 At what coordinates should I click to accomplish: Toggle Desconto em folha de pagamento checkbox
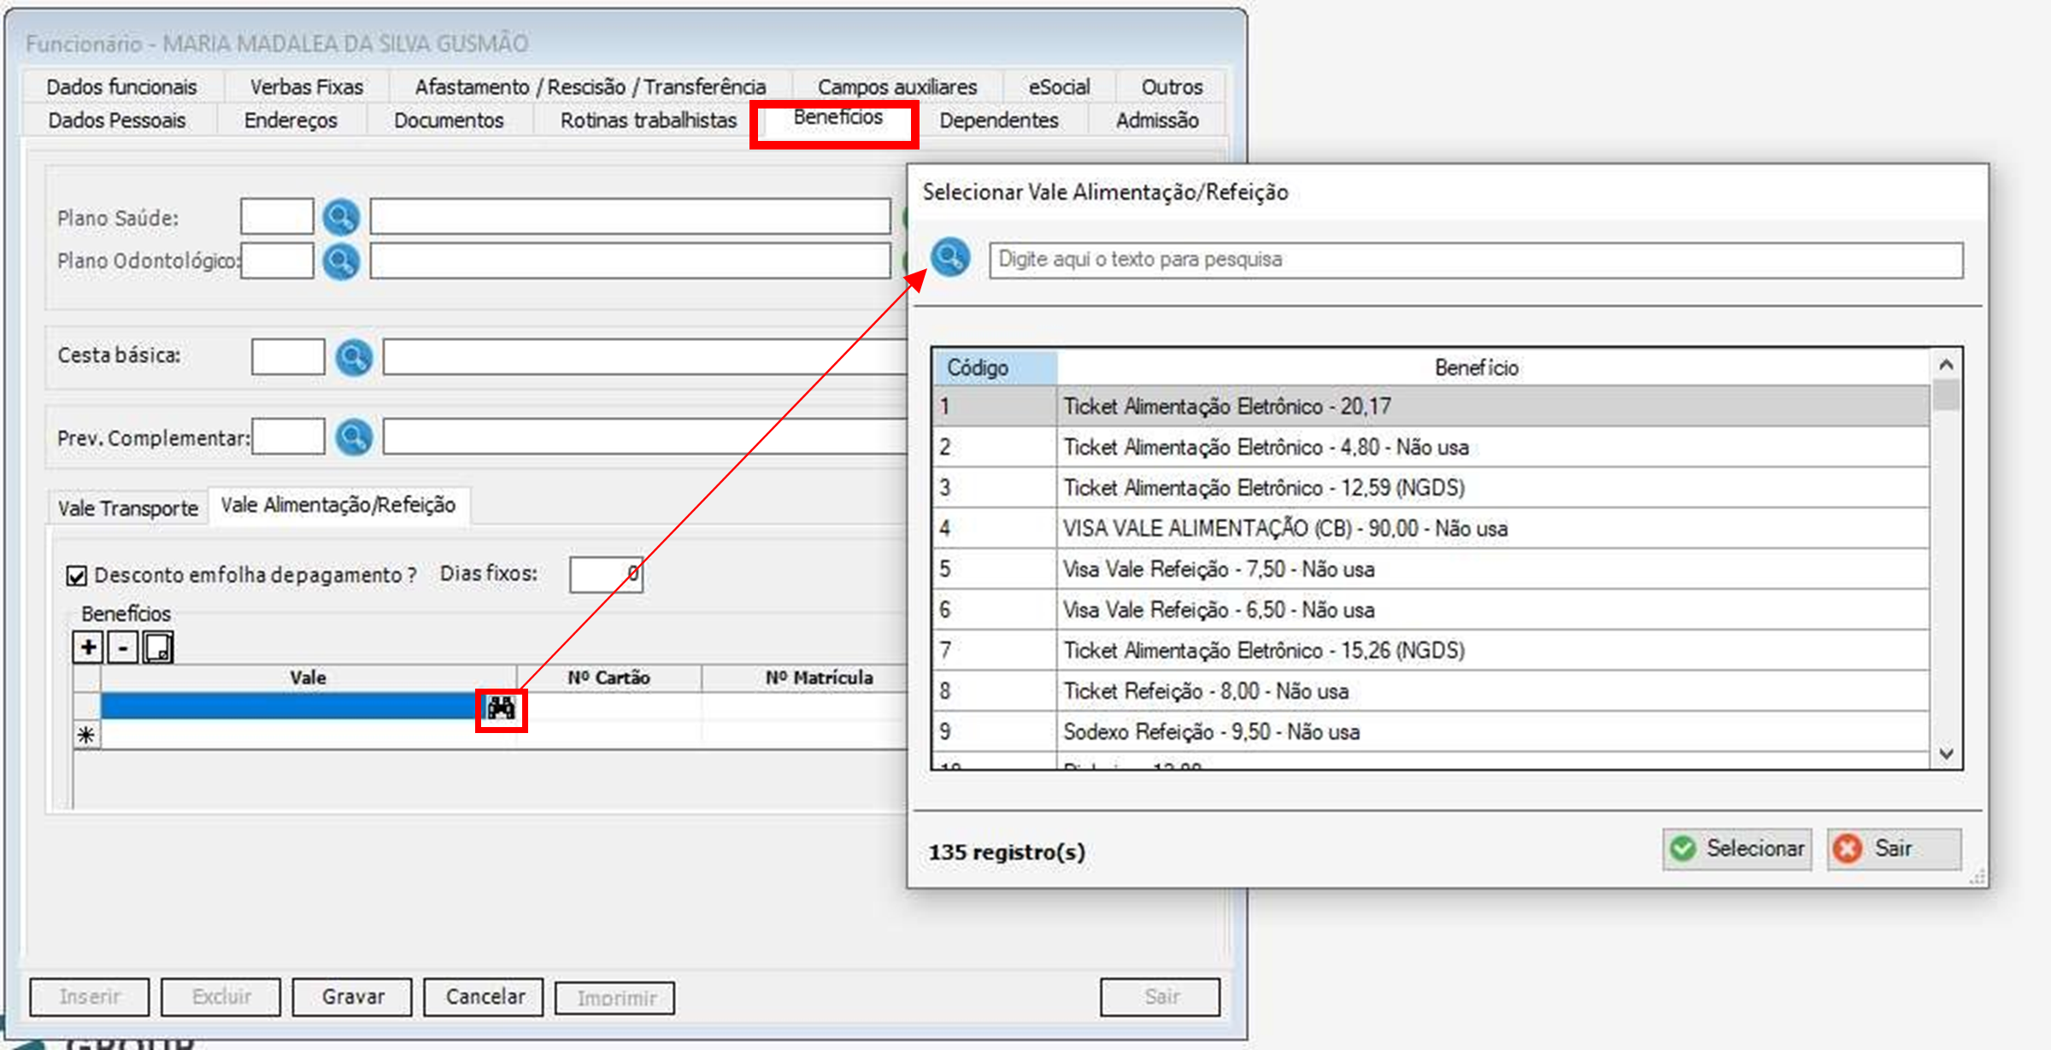(77, 576)
